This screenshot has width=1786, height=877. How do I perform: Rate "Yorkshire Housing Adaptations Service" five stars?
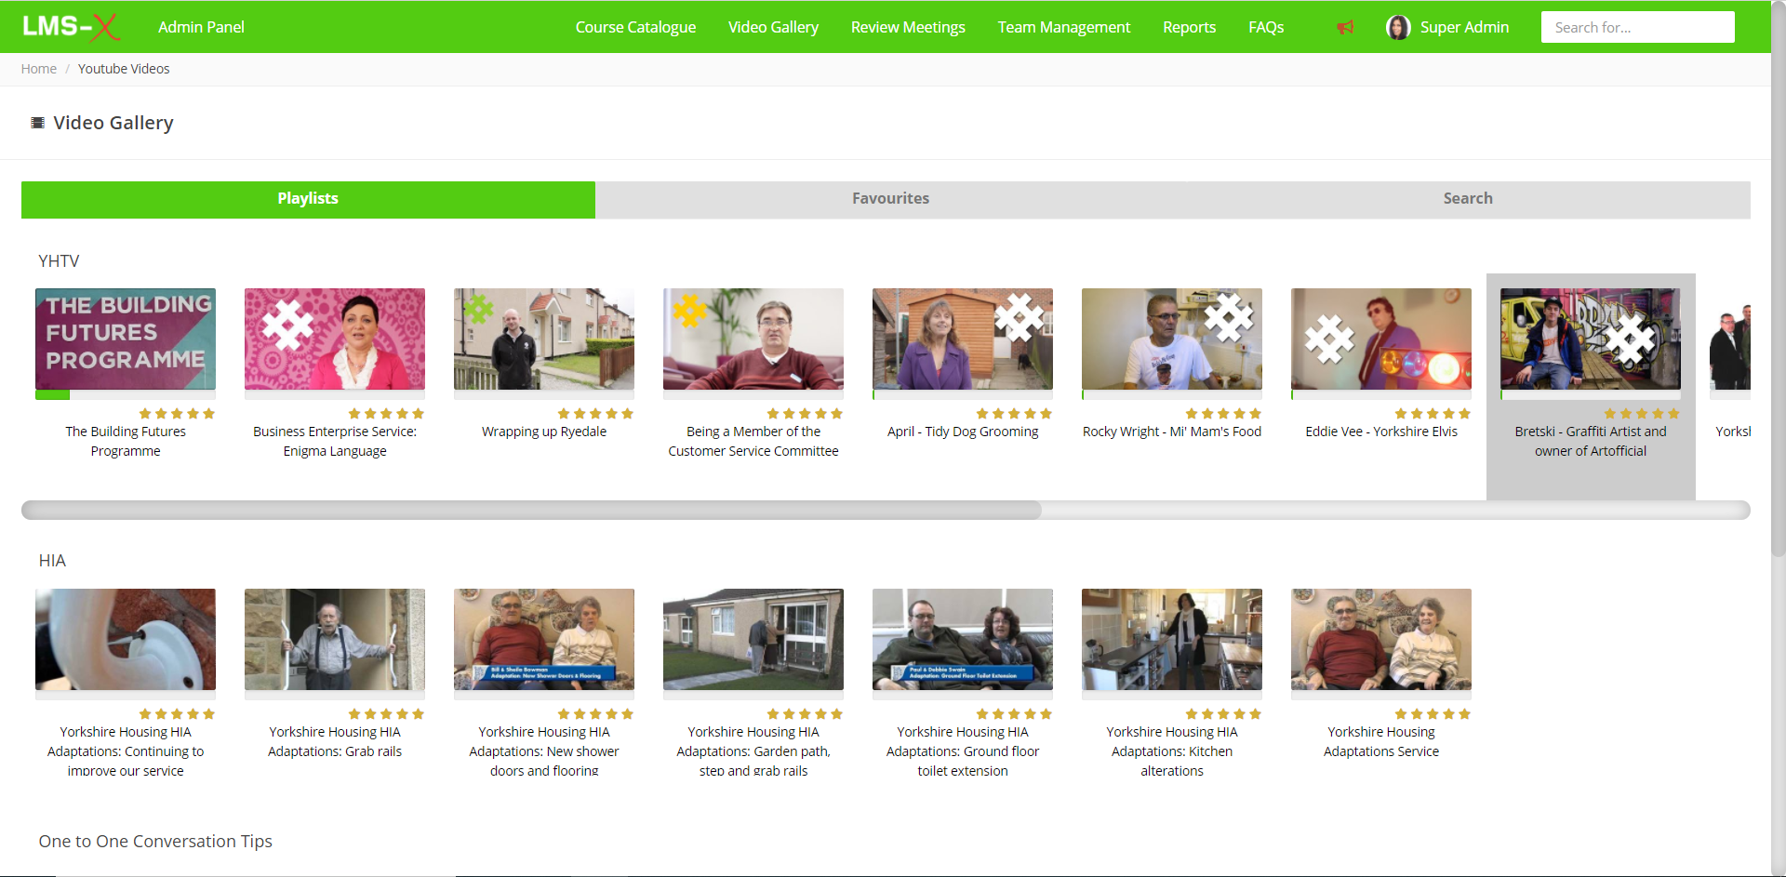click(x=1466, y=714)
